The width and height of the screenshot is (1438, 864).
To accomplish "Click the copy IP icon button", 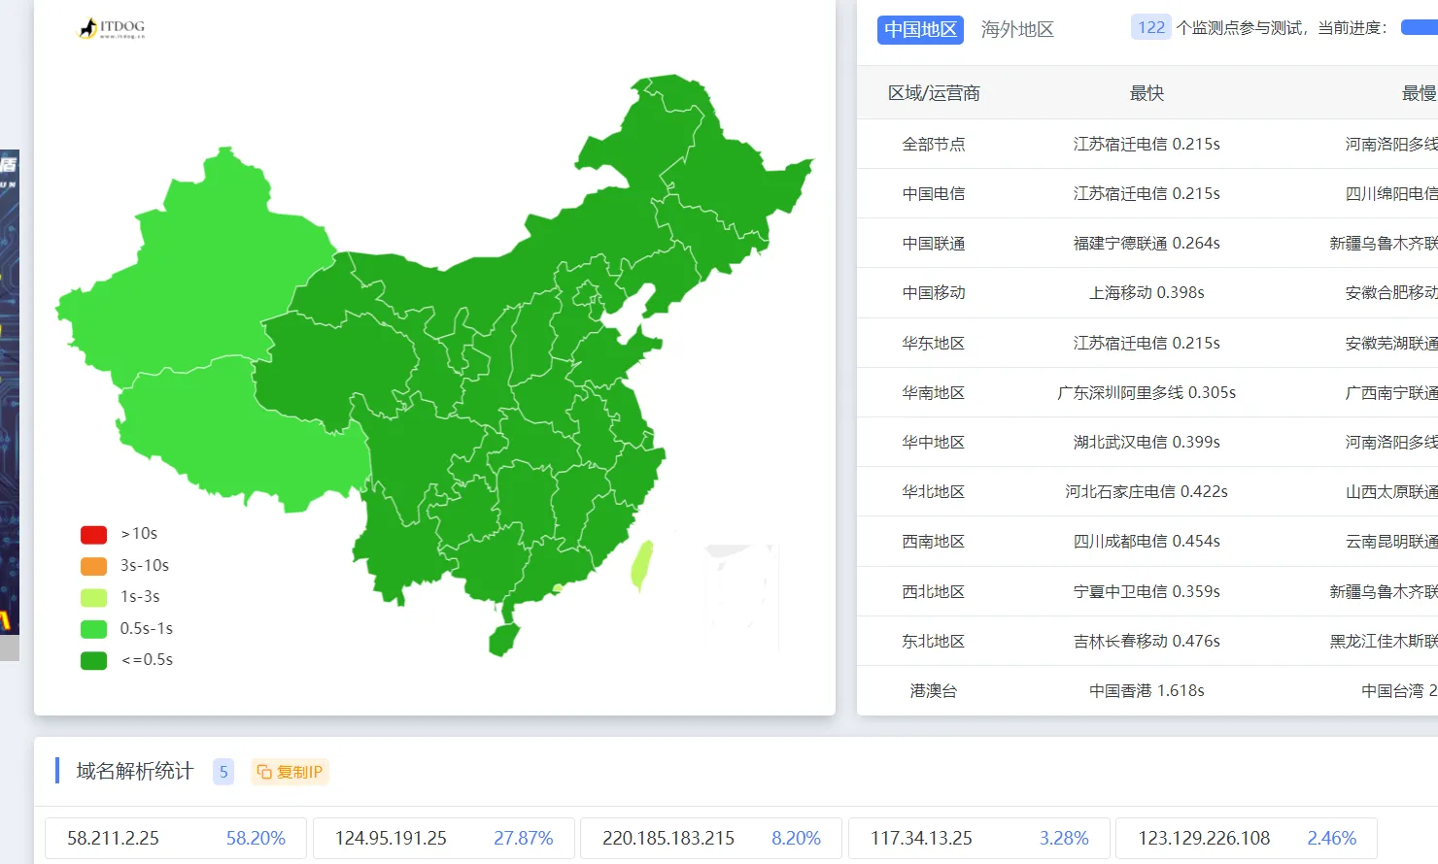I will pos(290,772).
